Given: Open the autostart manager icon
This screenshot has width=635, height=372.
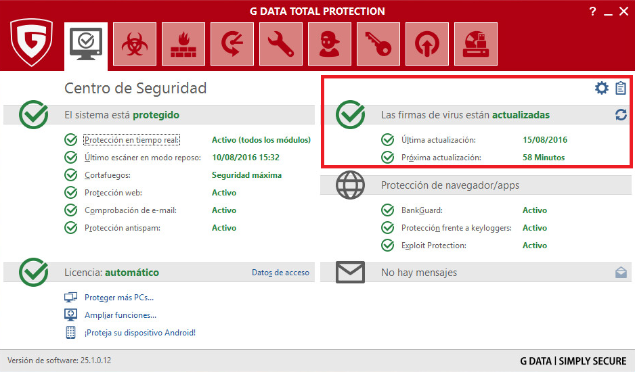Looking at the screenshot, I should pos(427,44).
